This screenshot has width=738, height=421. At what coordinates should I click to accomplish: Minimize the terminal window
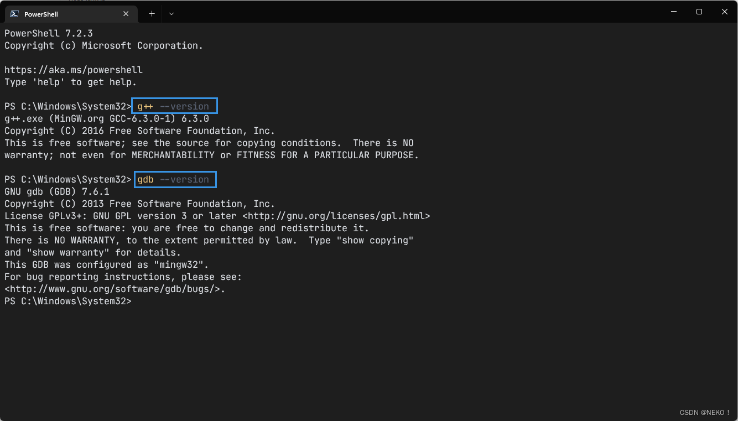(x=674, y=12)
